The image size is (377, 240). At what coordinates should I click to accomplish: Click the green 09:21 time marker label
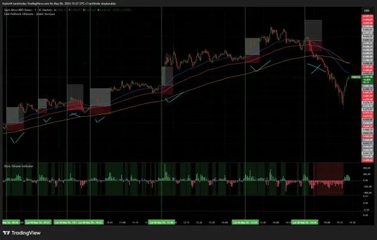click(x=38, y=223)
